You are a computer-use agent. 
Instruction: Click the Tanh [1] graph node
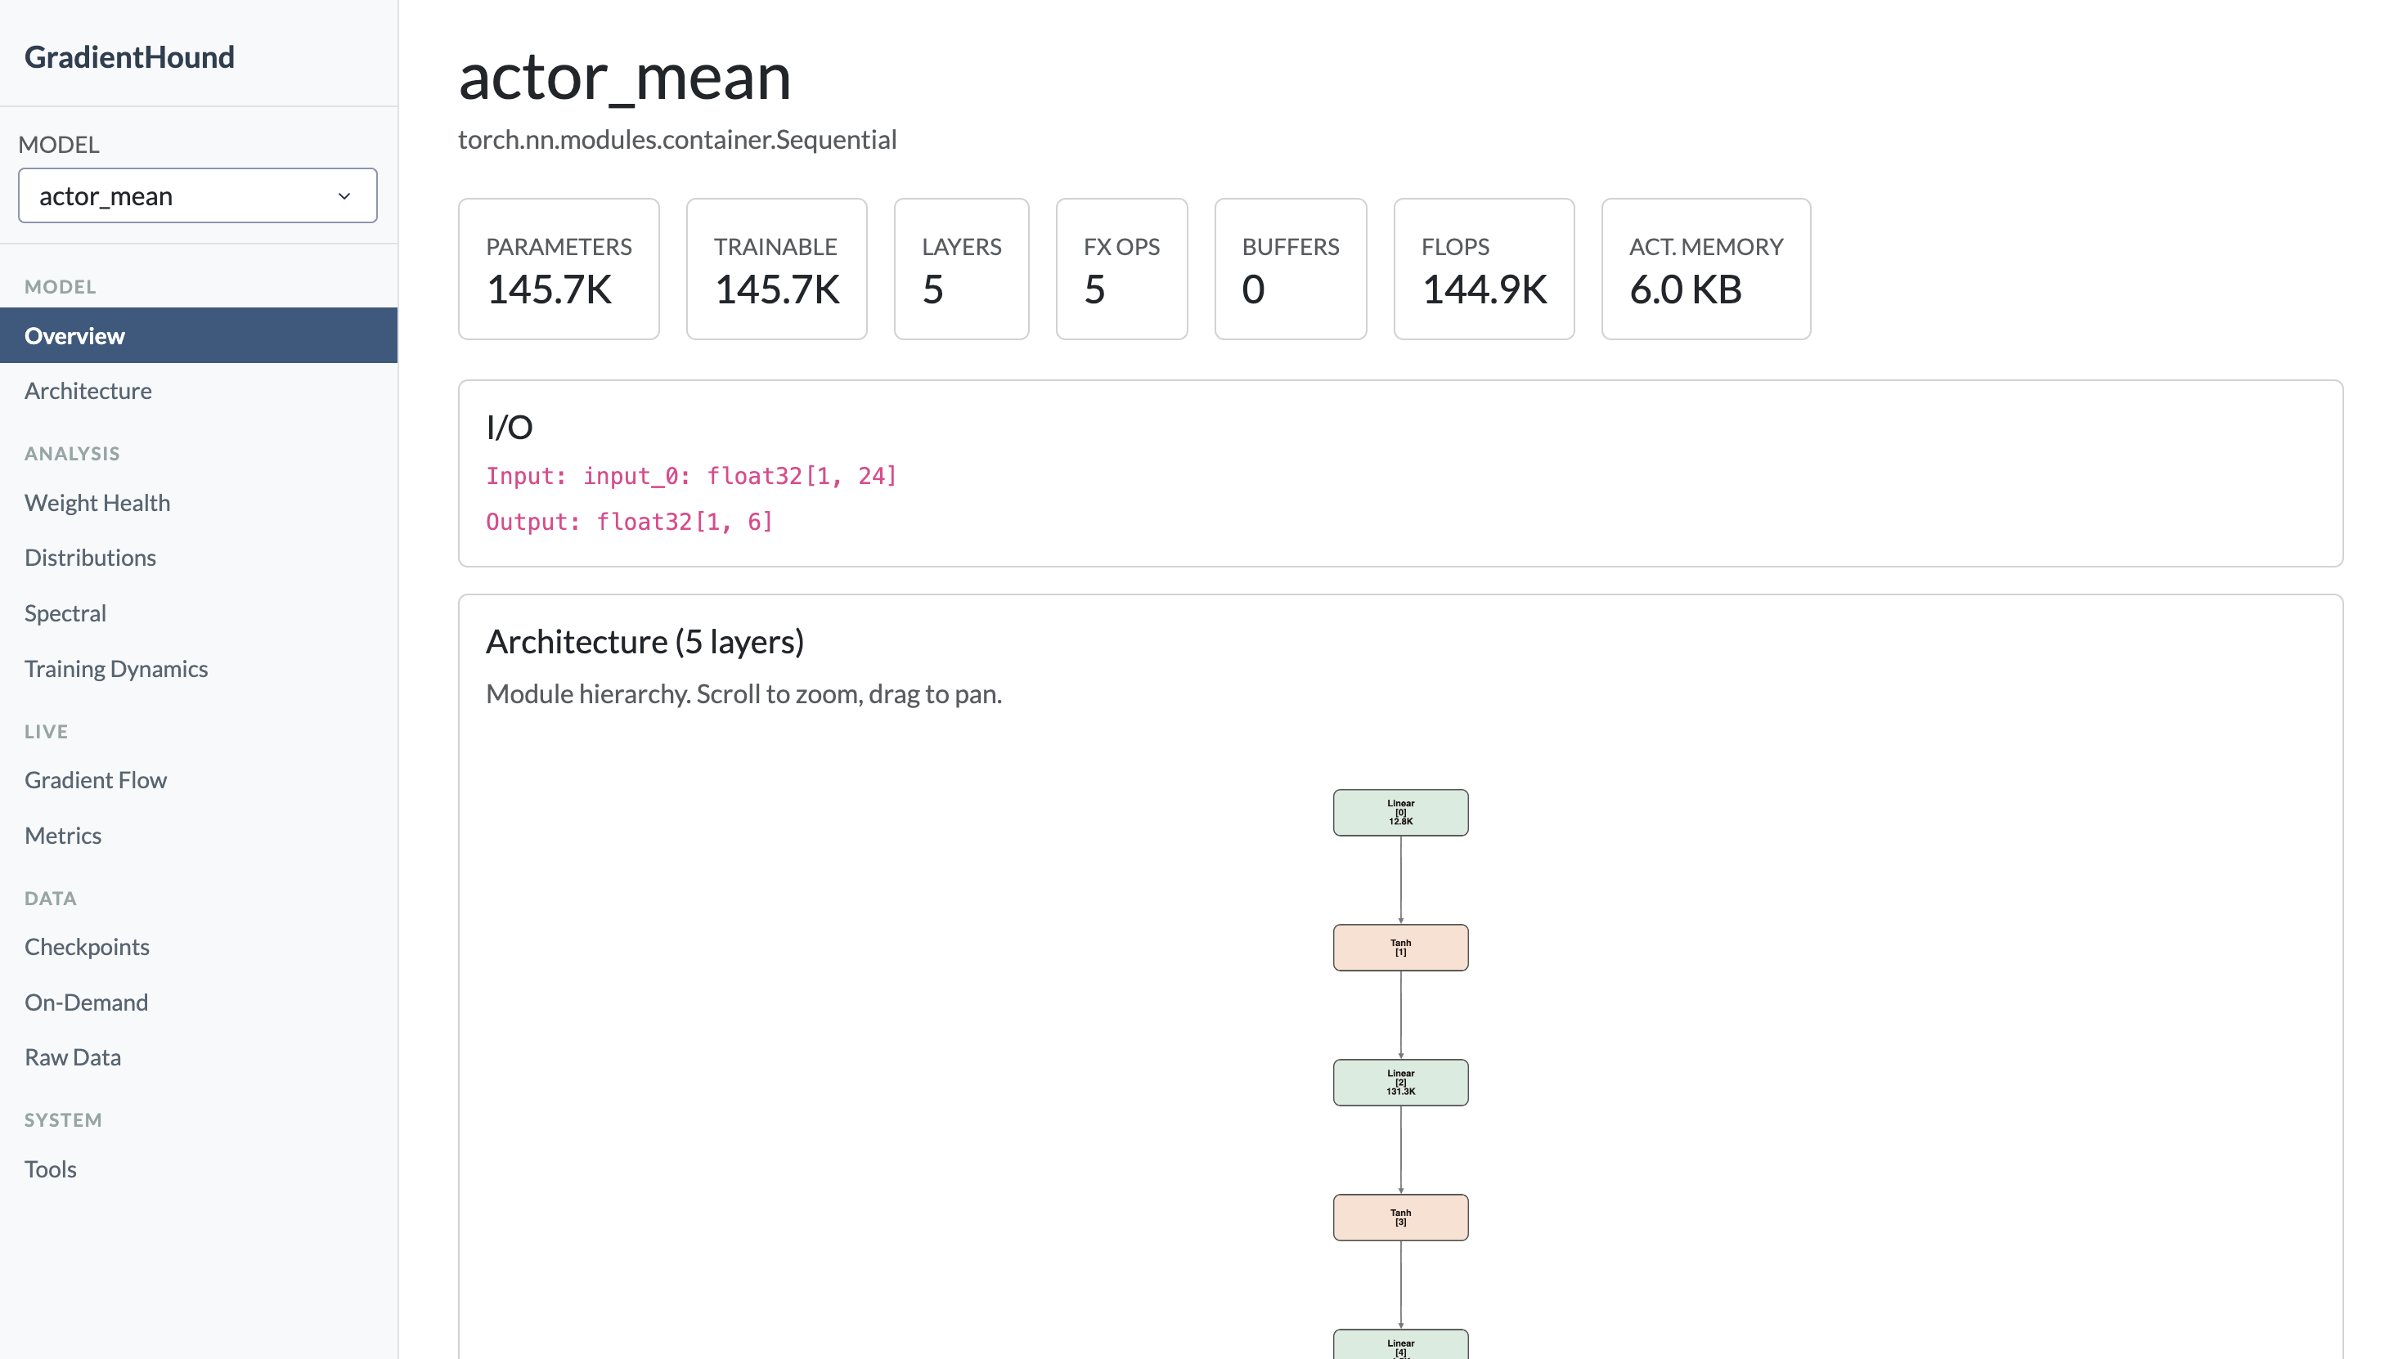pyautogui.click(x=1400, y=949)
